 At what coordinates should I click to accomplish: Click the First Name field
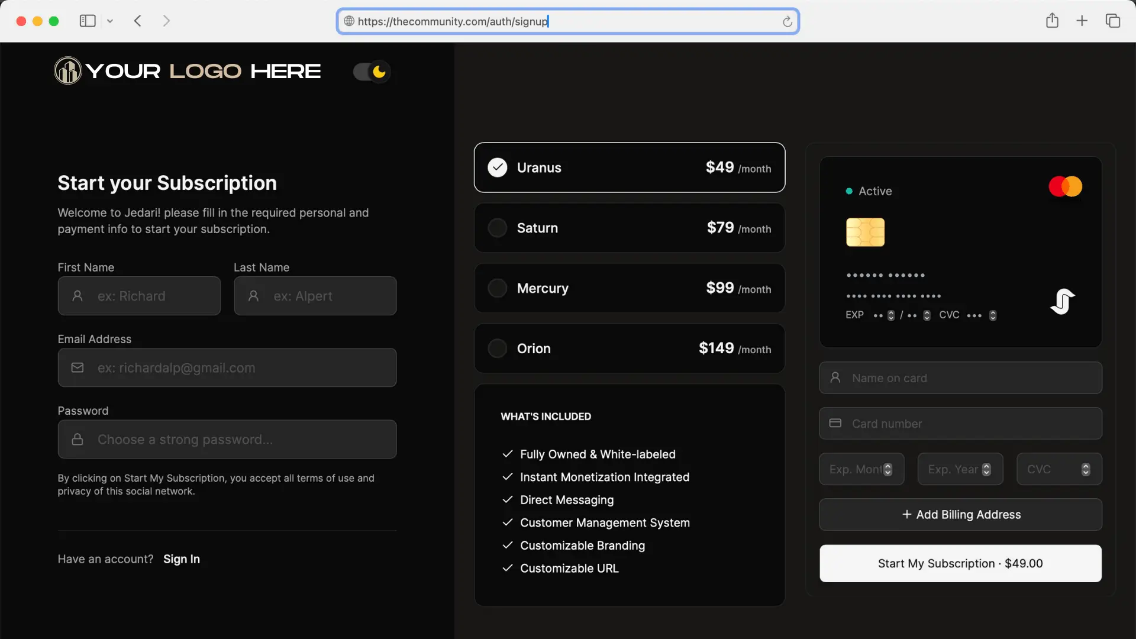coord(139,296)
